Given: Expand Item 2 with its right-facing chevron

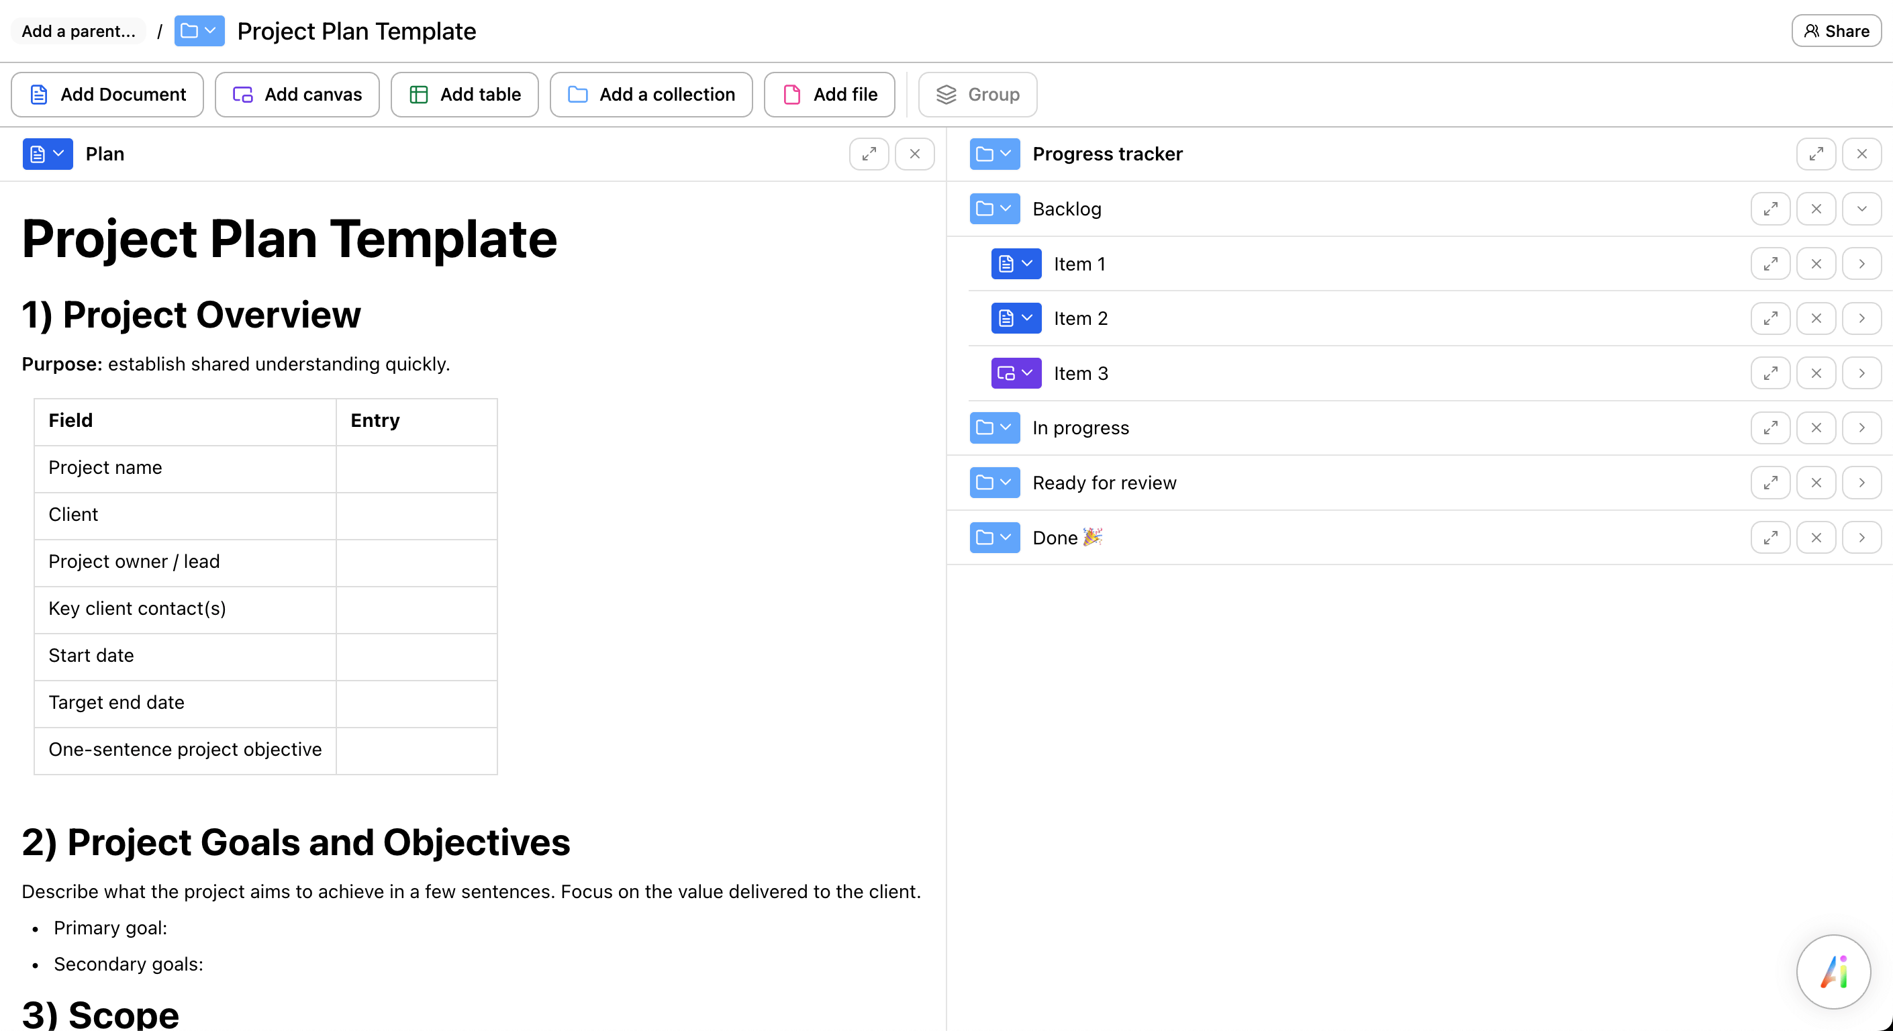Looking at the screenshot, I should 1861,318.
